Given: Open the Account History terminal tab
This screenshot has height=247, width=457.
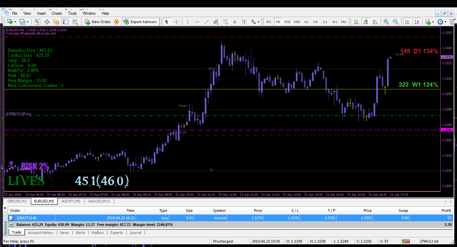Looking at the screenshot, I should click(x=41, y=233).
